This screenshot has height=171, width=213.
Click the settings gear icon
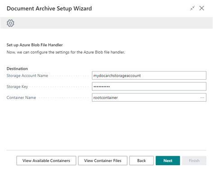(x=10, y=23)
